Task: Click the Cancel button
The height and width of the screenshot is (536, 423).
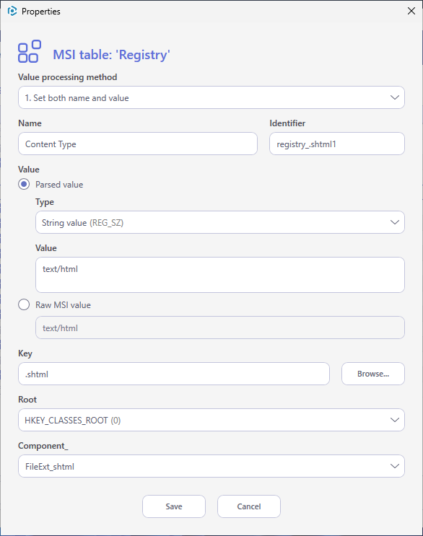Action: [x=249, y=506]
